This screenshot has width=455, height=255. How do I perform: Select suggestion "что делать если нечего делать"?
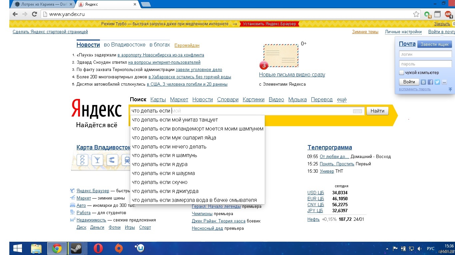pos(169,146)
